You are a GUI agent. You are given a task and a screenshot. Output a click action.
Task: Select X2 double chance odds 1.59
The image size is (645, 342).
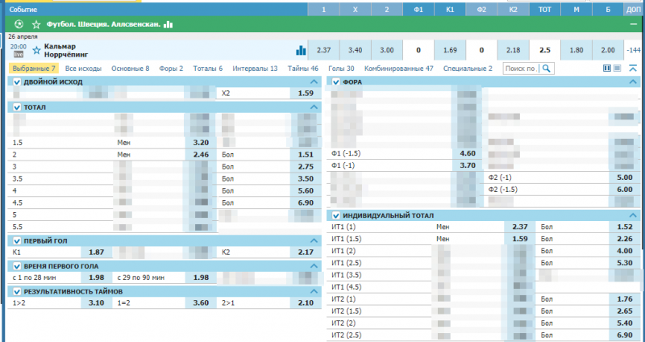306,94
